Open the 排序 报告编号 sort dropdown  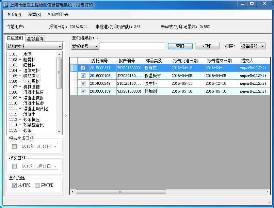262,46
